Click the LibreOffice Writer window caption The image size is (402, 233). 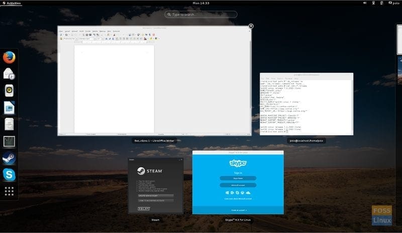(154, 141)
